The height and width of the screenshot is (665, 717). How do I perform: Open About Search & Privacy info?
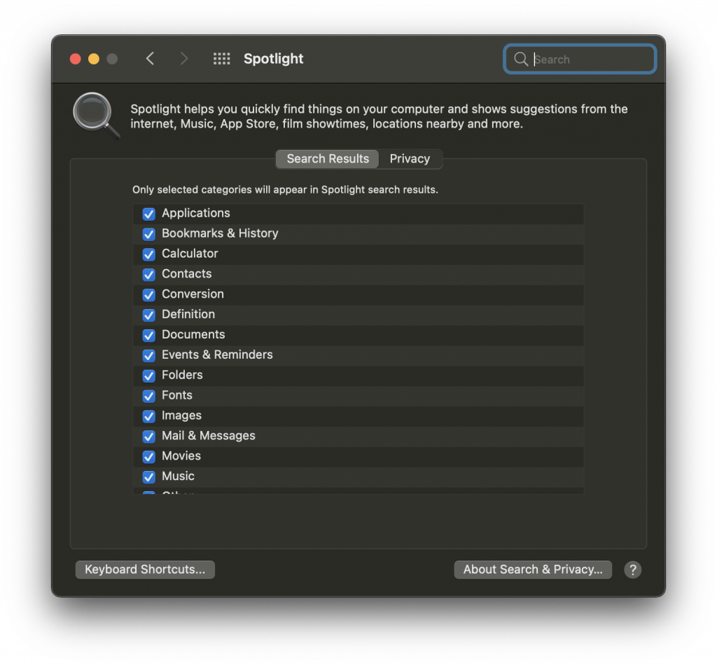pyautogui.click(x=533, y=569)
